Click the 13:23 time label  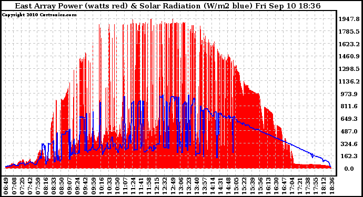(188, 186)
